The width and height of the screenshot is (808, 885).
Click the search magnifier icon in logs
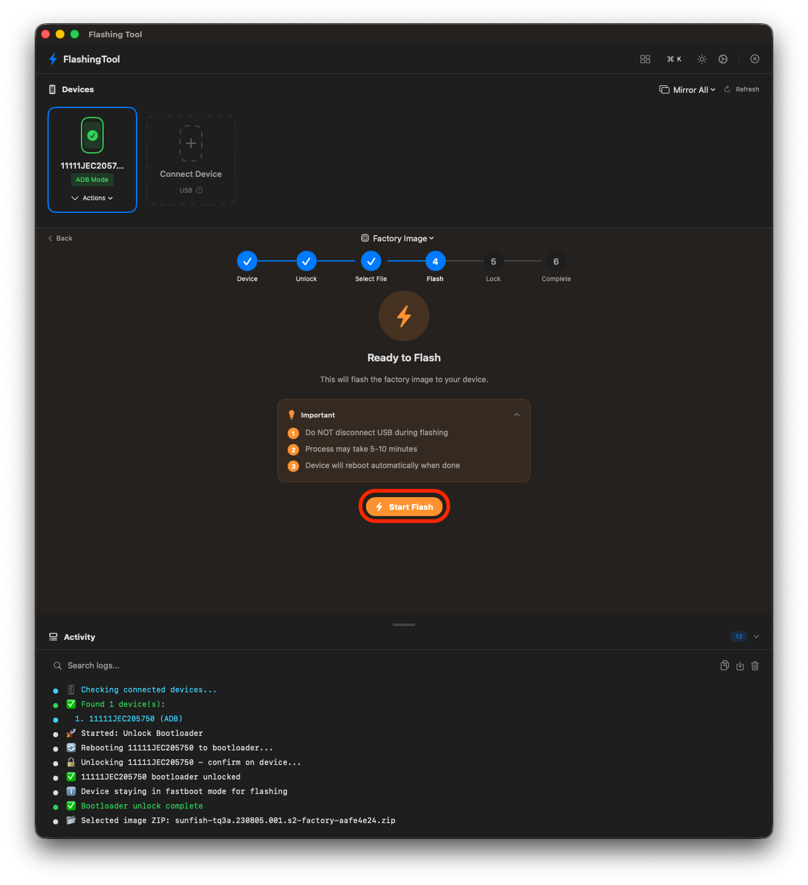coord(58,665)
